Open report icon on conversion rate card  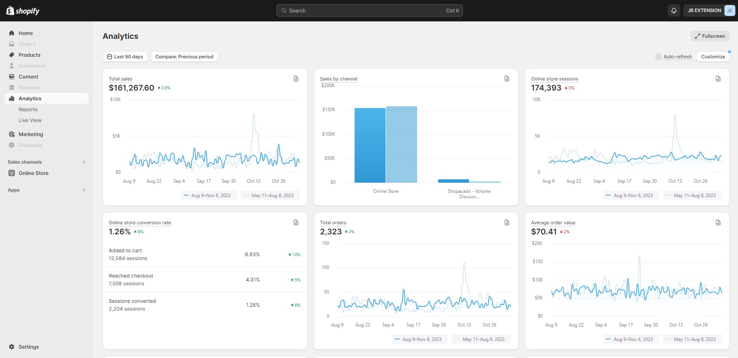296,222
